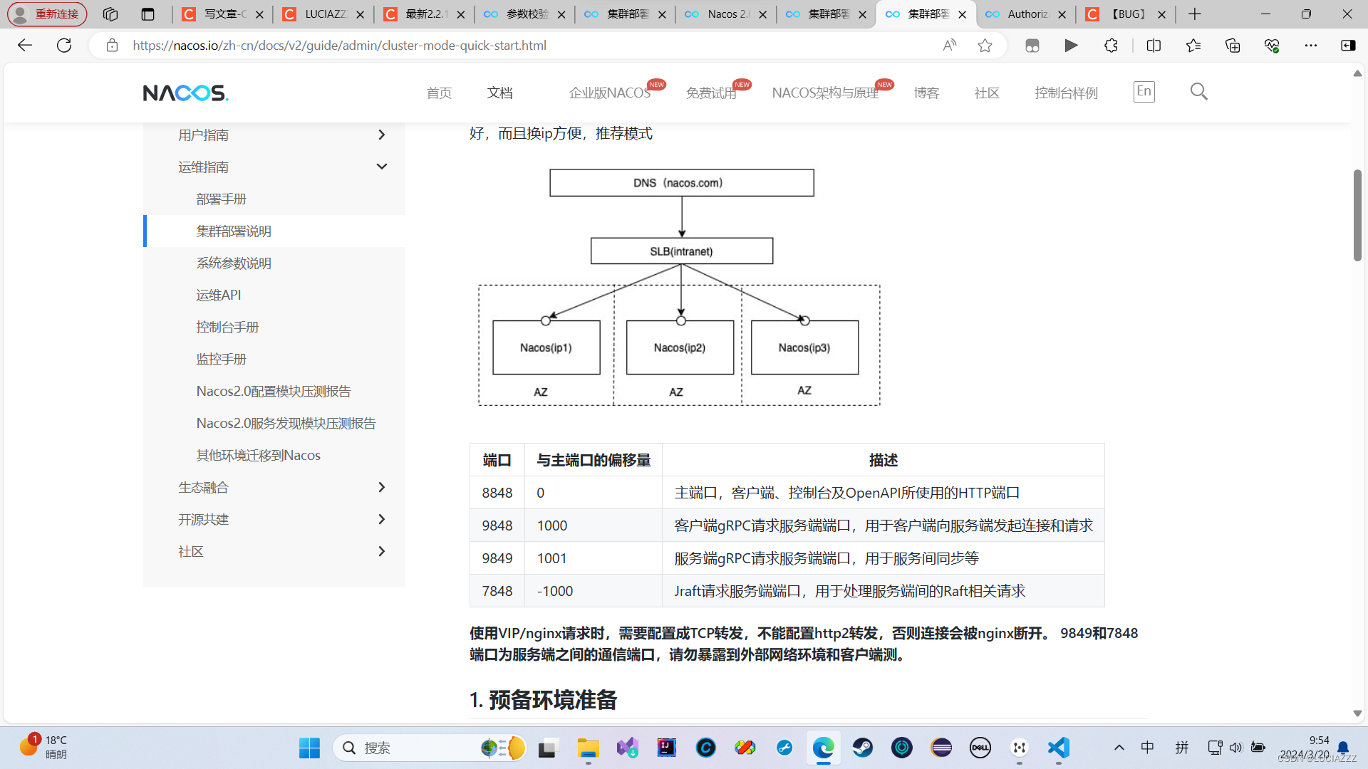Open 控制台手册 doc page
Viewport: 1368px width, 769px height.
[x=227, y=327]
